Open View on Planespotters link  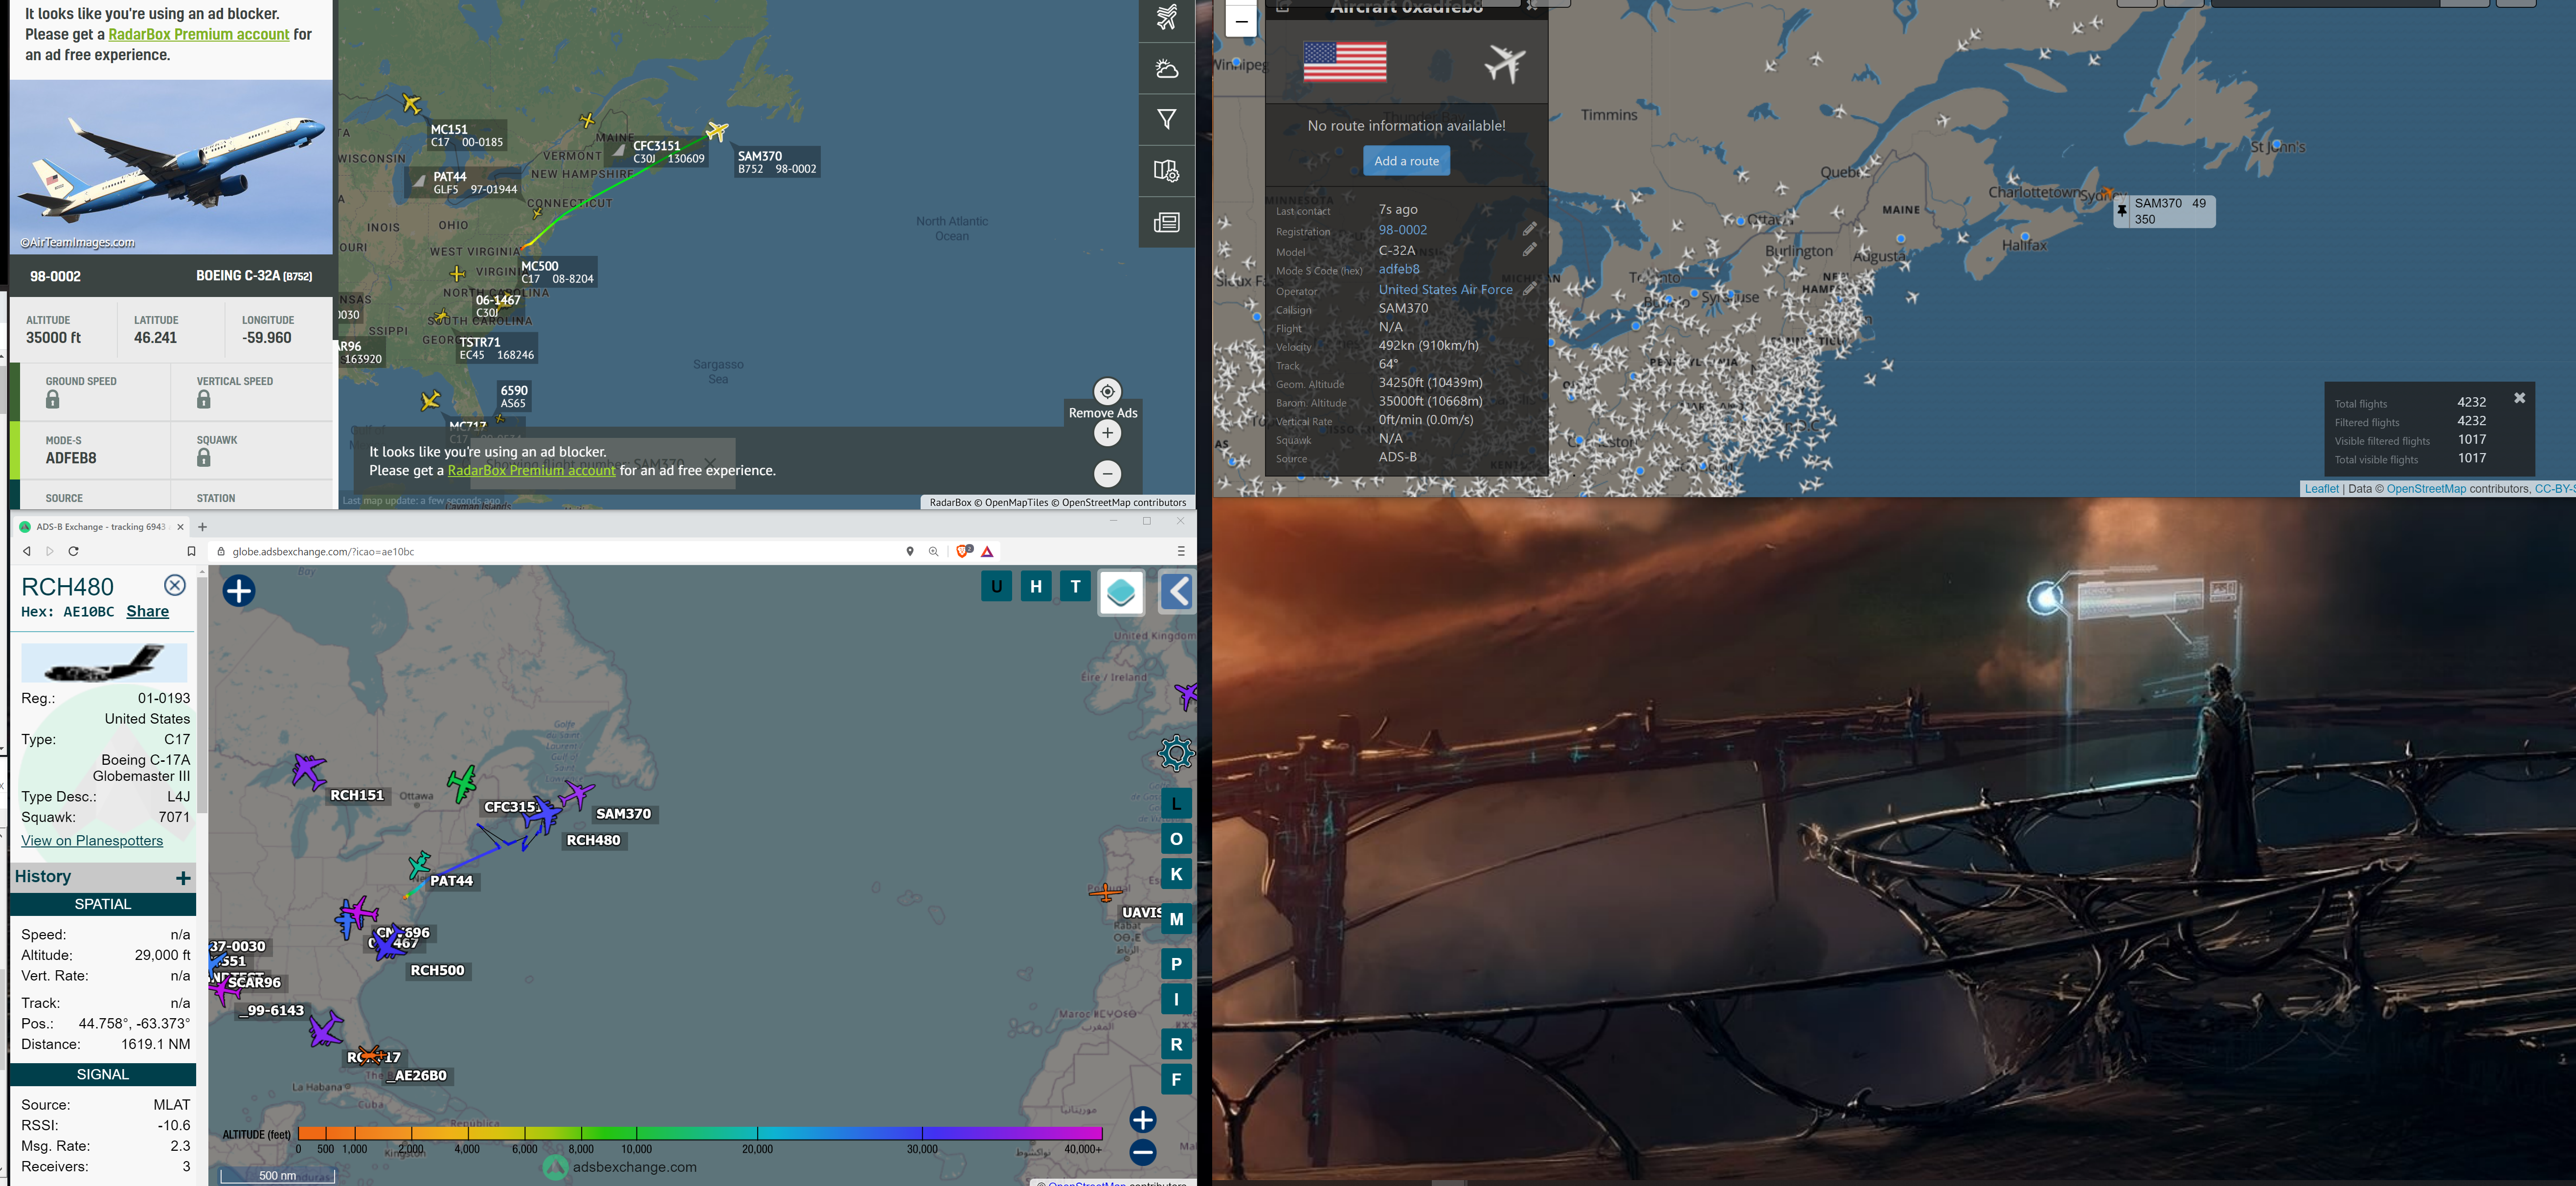(x=92, y=841)
